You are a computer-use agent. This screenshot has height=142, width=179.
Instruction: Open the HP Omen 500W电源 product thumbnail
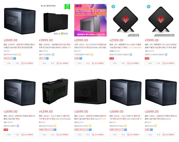tap(126, 20)
